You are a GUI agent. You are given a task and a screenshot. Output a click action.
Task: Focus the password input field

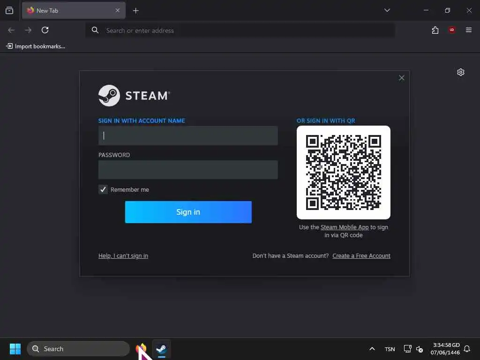pos(188,170)
